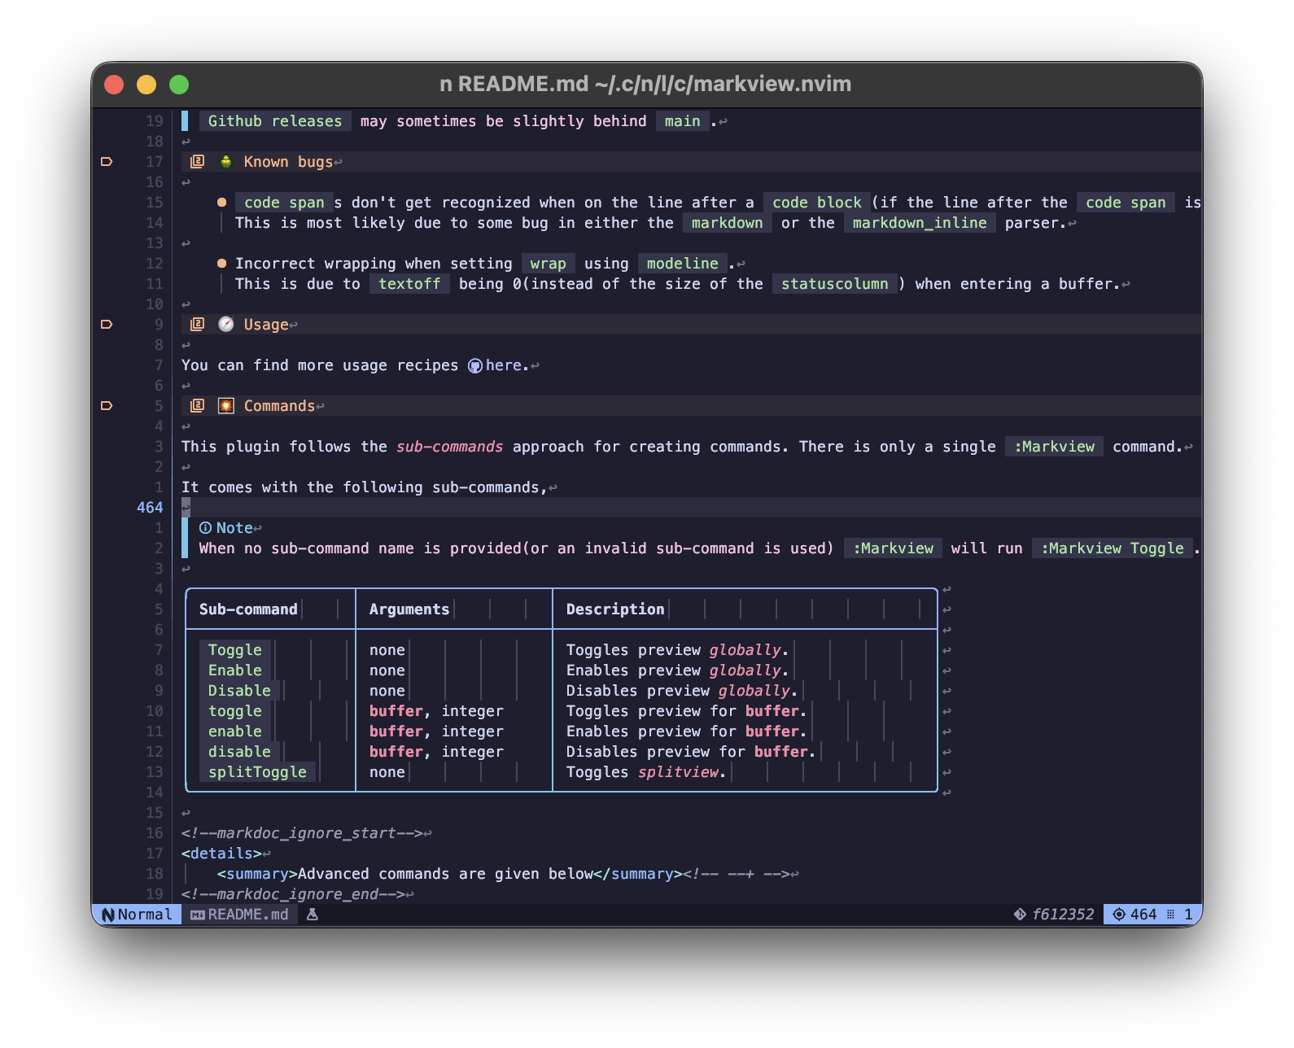Click the markdoc_ignore_end comment

tap(293, 894)
